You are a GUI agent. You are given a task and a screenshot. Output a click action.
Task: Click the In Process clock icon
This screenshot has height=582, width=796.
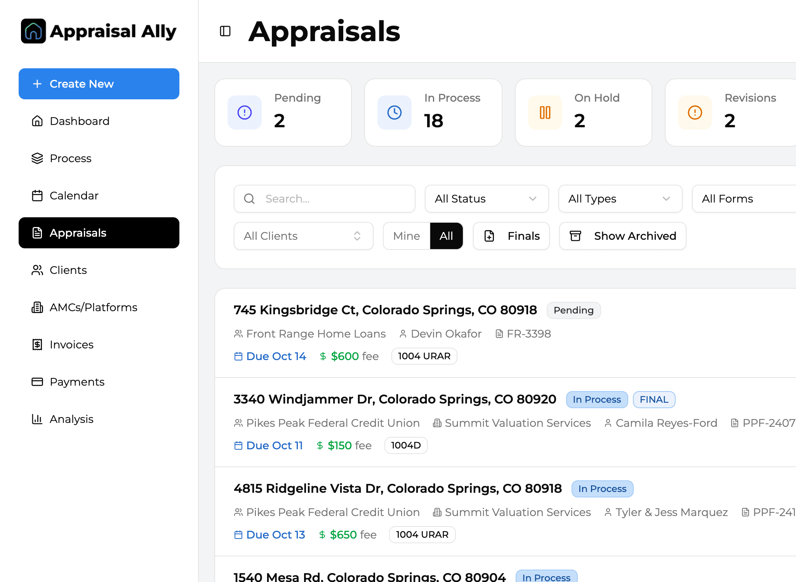coord(395,113)
